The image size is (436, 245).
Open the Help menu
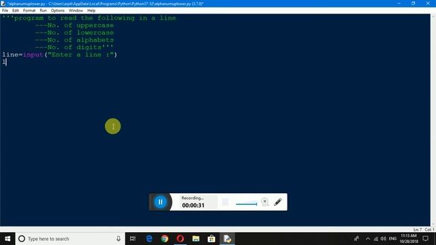point(91,11)
